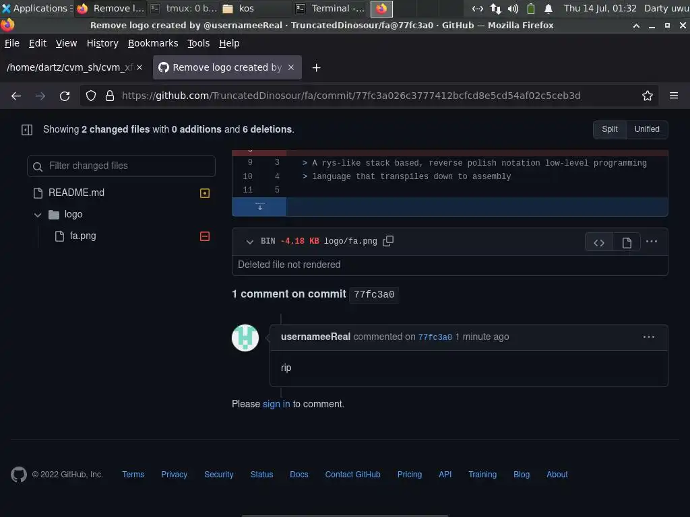Go back to the previous page
690x517 pixels.
click(16, 96)
